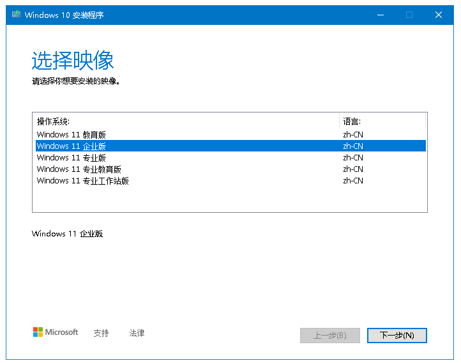Select the Windows 11 专业版 image row
This screenshot has height=363, width=461.
click(230, 157)
